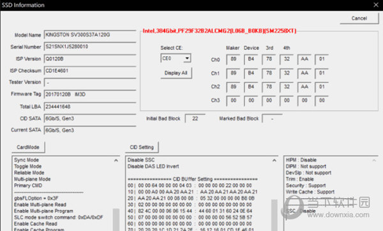This screenshot has width=383, height=231.
Task: Select CID buffer row 00
Action: (x=190, y=185)
